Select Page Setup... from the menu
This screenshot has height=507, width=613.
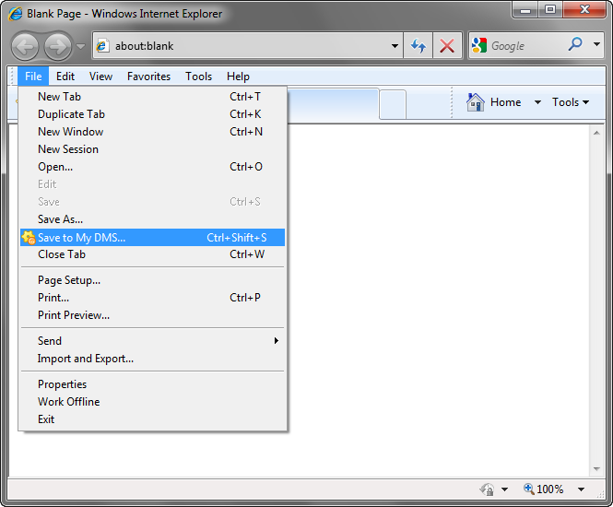tap(152, 280)
